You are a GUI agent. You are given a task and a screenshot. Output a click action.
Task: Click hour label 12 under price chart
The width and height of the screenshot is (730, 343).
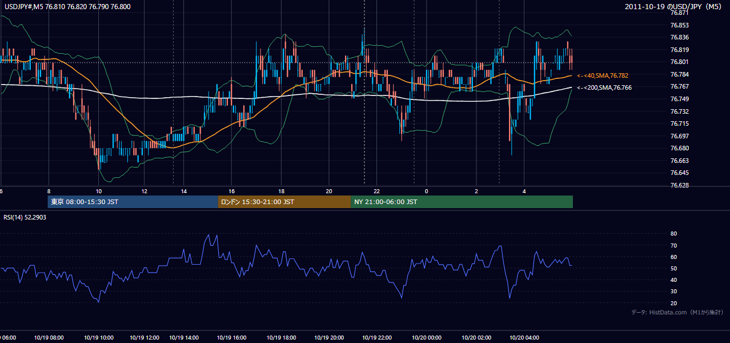pyautogui.click(x=145, y=192)
